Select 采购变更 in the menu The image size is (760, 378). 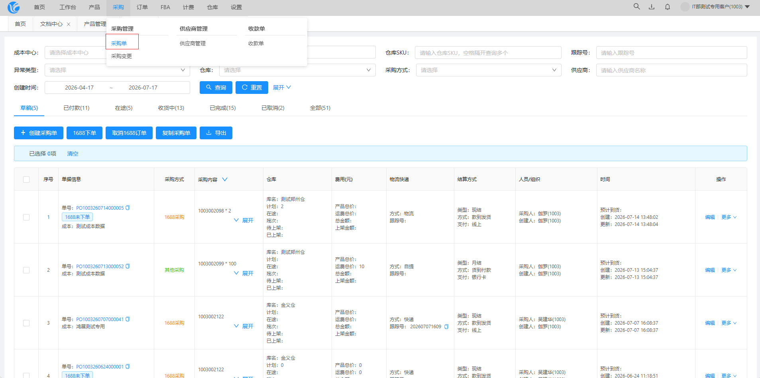(x=122, y=56)
